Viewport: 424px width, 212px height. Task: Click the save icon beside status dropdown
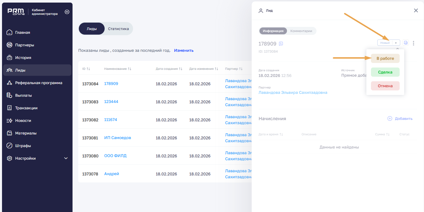[x=405, y=43]
